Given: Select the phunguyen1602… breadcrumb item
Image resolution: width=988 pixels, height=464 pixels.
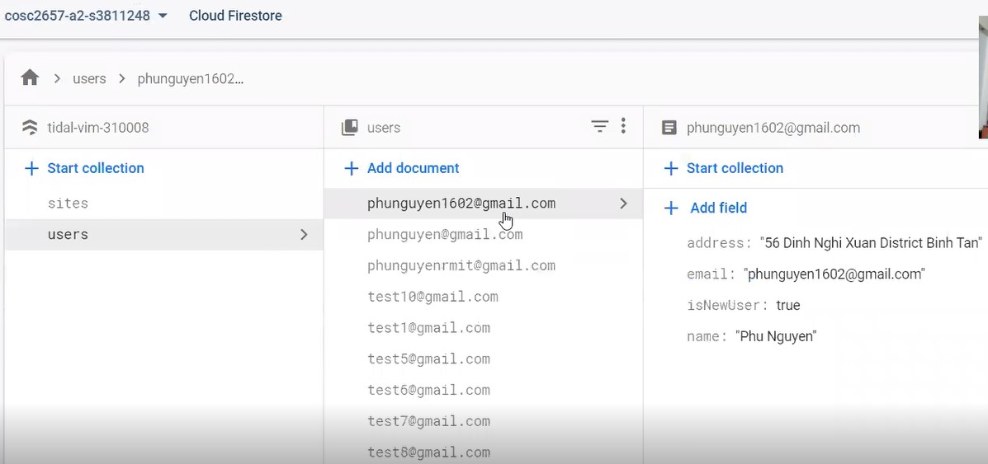Looking at the screenshot, I should (x=191, y=78).
